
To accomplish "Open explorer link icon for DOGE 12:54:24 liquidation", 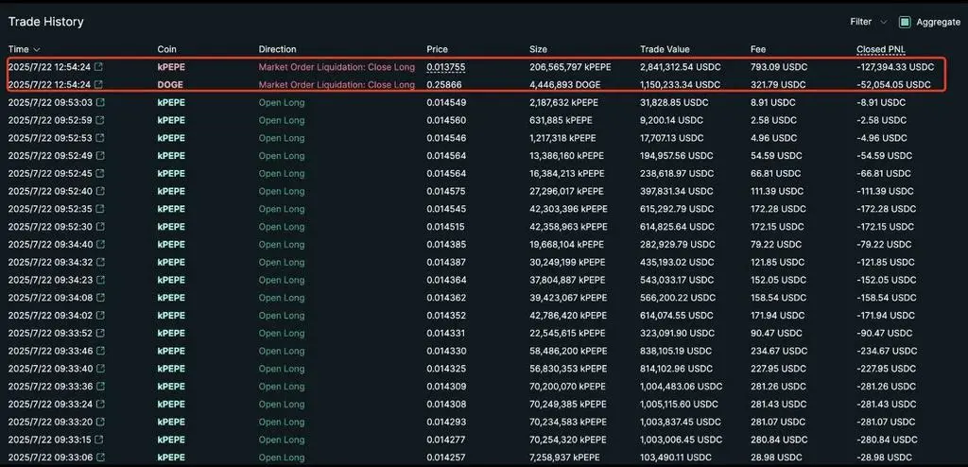I will [98, 85].
